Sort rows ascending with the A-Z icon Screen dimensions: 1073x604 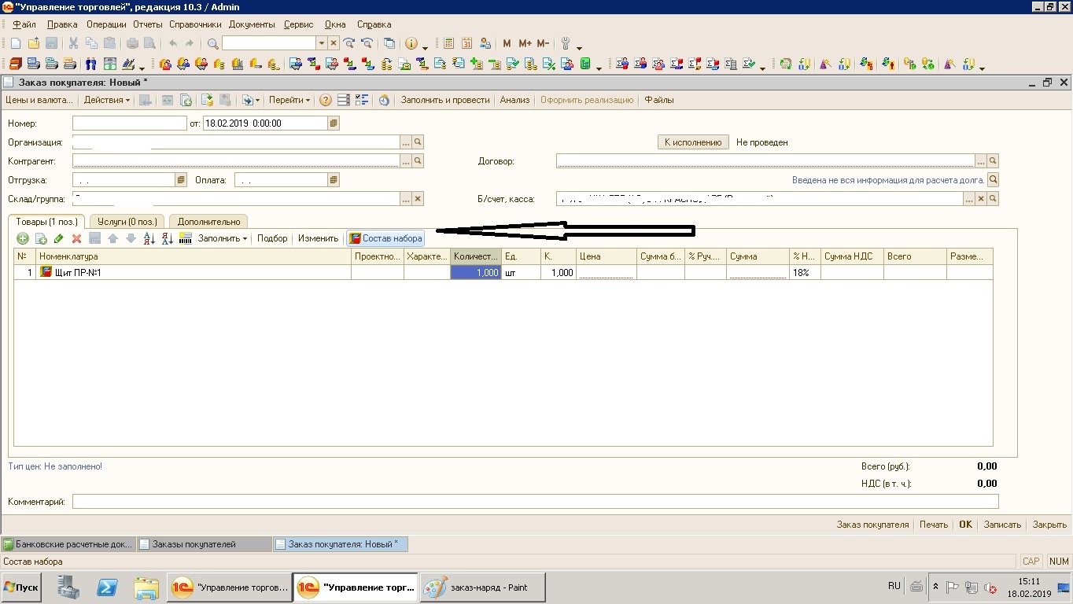(149, 238)
